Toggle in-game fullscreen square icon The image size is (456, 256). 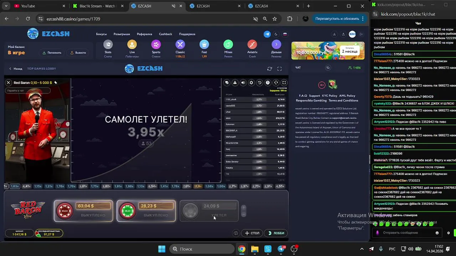284,82
